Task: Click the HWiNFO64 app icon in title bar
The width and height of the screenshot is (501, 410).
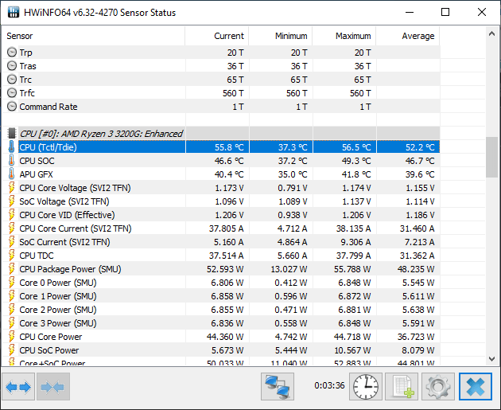Action: tap(13, 13)
